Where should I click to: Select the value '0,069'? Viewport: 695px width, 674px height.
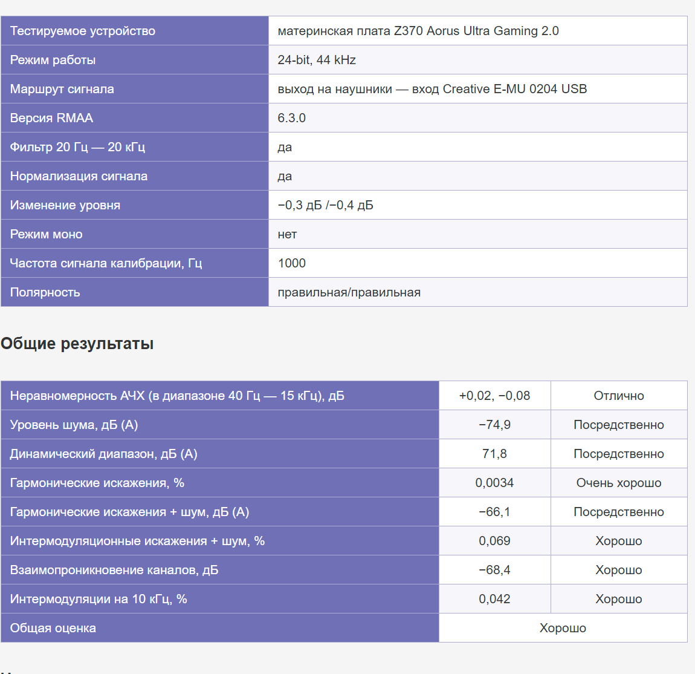(494, 541)
